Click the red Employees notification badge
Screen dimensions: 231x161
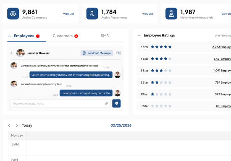point(38,36)
